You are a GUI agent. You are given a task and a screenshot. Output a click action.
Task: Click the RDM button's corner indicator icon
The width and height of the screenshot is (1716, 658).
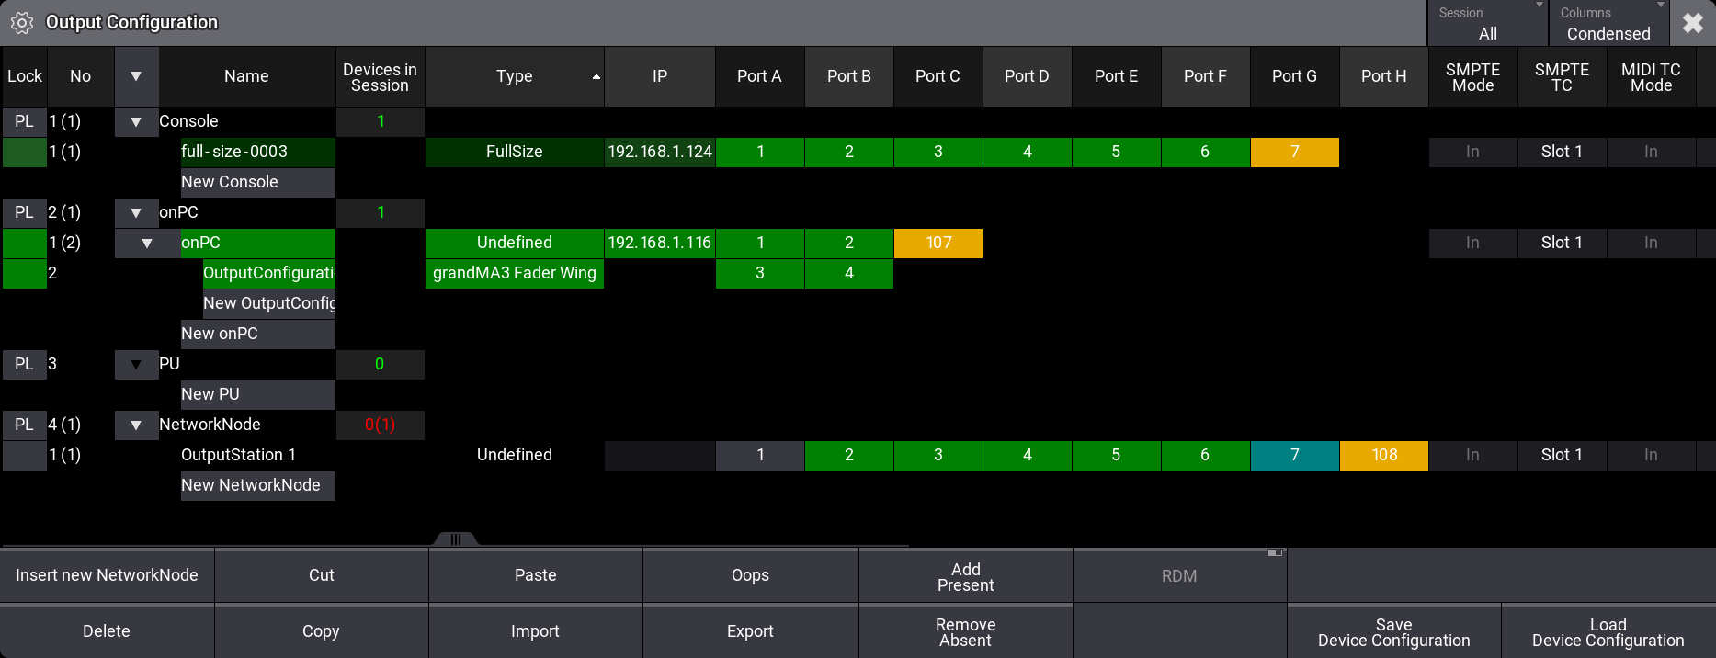point(1275,553)
